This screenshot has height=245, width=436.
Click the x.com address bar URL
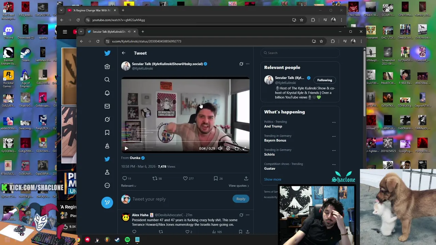point(146,41)
